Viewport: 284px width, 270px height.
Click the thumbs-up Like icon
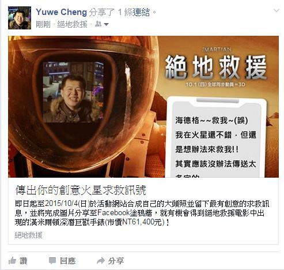(x=12, y=261)
